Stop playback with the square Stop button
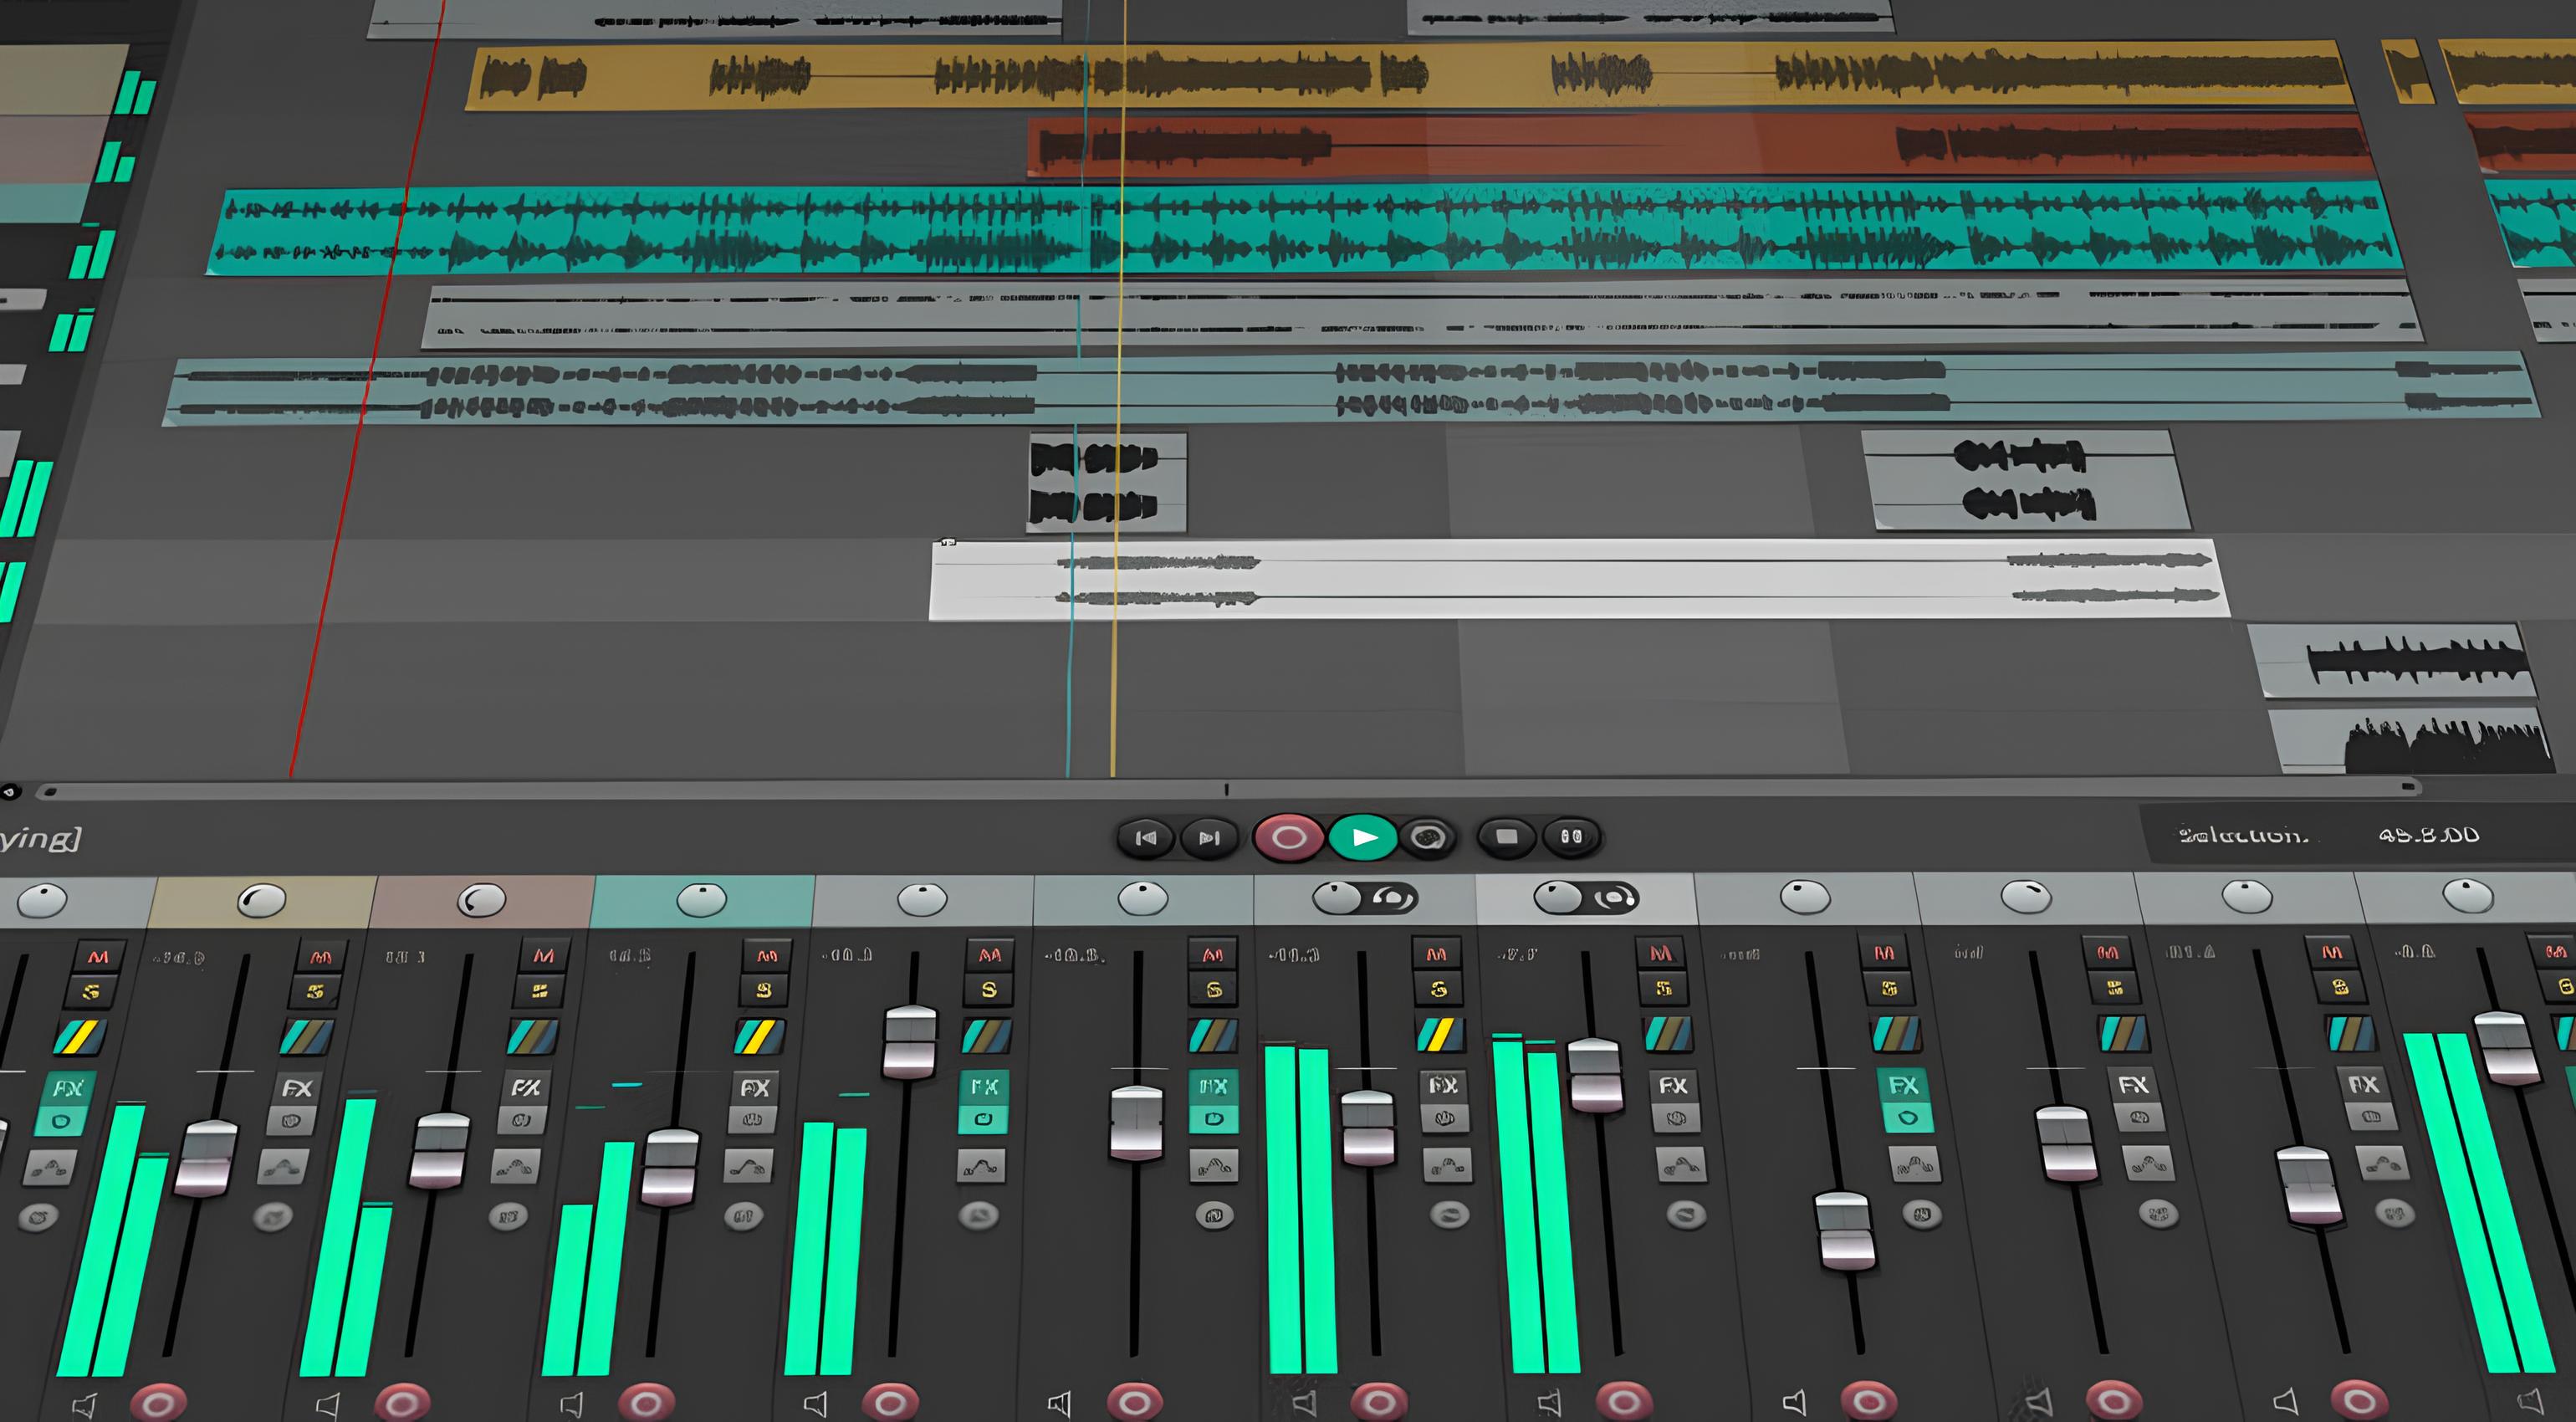This screenshot has height=1422, width=2576. (x=1506, y=836)
